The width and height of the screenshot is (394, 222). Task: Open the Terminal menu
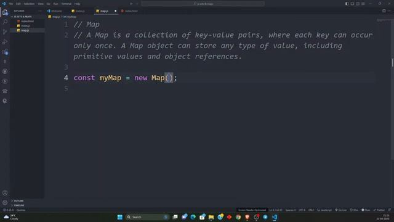(x=66, y=4)
